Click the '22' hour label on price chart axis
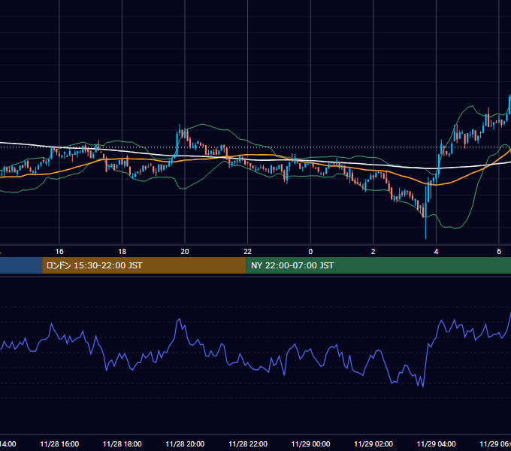Screen dimensions: 511x451 coord(248,252)
